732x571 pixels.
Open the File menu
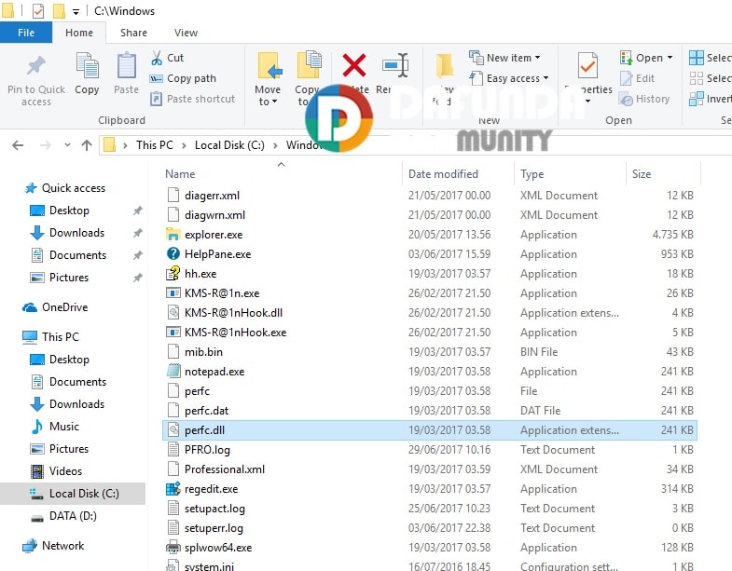(x=26, y=33)
